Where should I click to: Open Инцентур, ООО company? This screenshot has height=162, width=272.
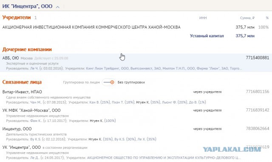pyautogui.click(x=17, y=129)
